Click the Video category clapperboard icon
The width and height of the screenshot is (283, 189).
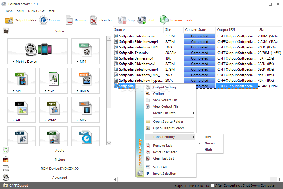click(6, 31)
